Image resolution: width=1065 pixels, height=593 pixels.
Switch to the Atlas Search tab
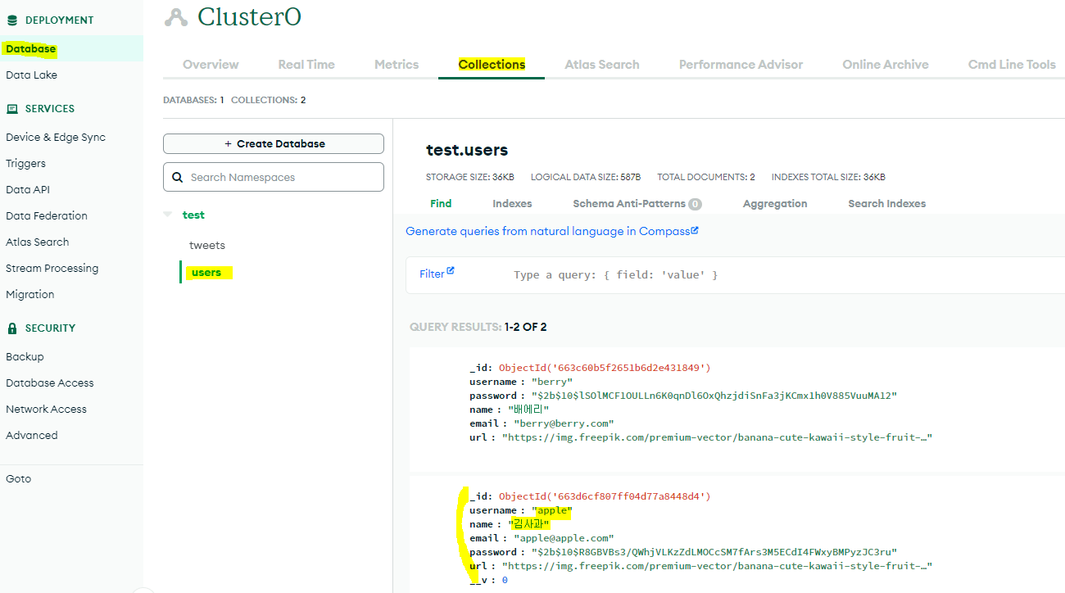[602, 64]
